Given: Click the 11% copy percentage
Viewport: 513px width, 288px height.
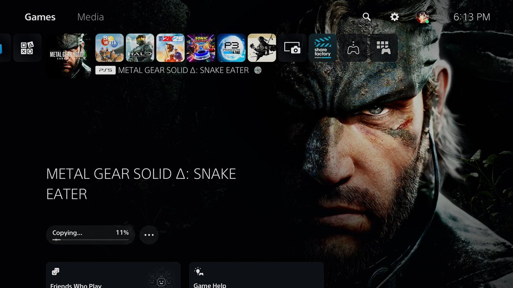Looking at the screenshot, I should tap(122, 233).
